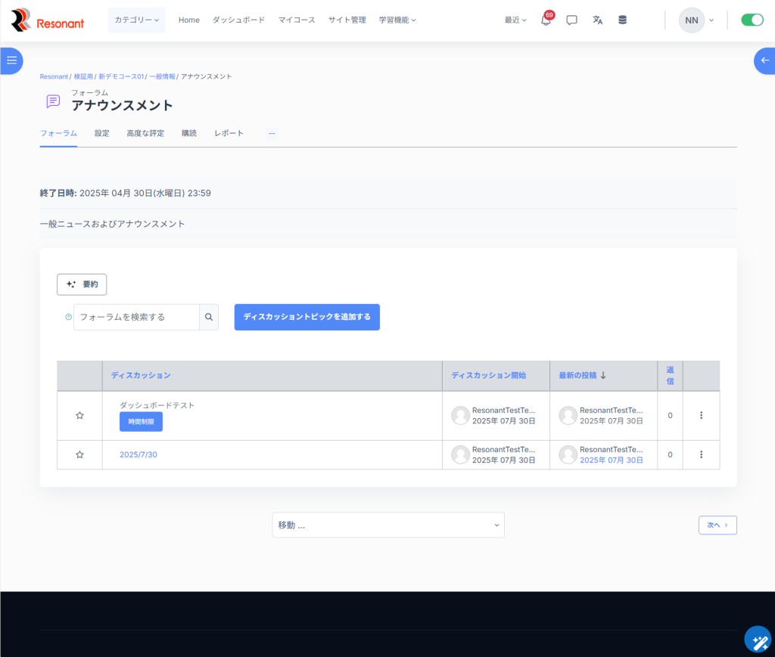The image size is (775, 657).
Task: Switch to the 高度な評定 tab
Action: [145, 133]
